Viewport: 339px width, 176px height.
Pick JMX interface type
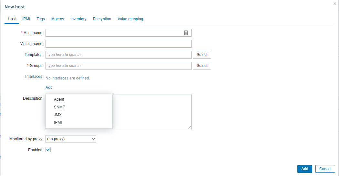[79, 115]
